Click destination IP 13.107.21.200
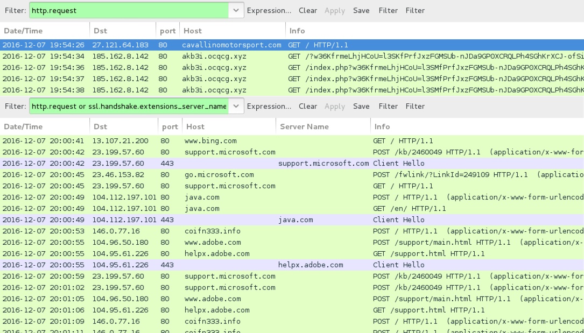 (121, 141)
